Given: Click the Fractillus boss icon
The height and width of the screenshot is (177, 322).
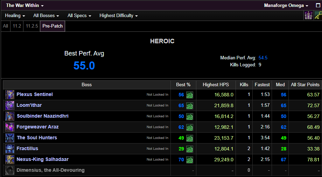Looking at the screenshot, I should (x=10, y=149).
